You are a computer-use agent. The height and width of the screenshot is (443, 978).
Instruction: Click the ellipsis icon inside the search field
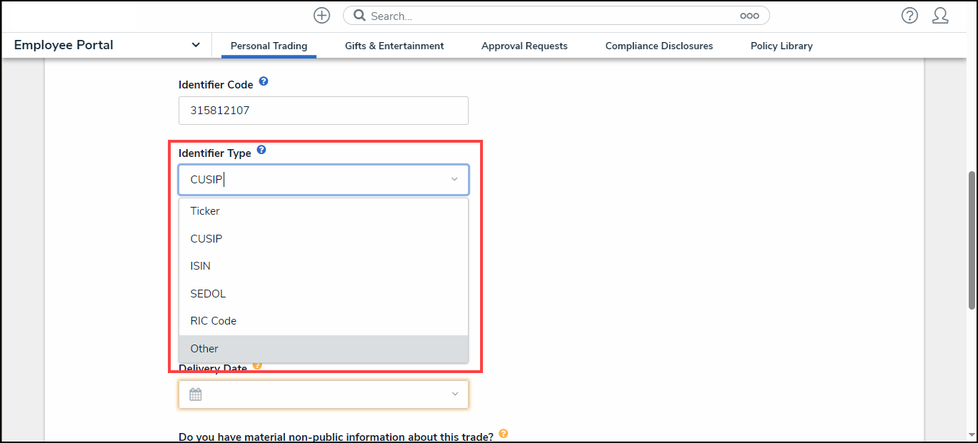pos(749,15)
